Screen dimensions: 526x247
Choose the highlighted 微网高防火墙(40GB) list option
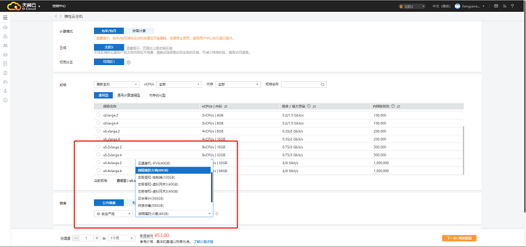(173, 170)
